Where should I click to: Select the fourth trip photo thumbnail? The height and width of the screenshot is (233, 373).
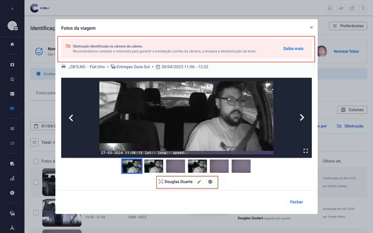pos(197,166)
